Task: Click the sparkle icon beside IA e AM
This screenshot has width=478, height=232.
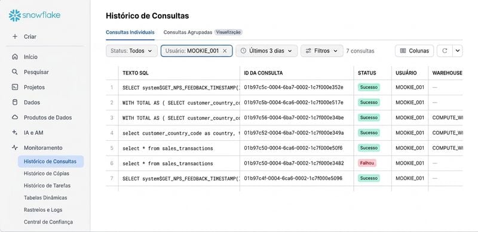Action: (14, 133)
